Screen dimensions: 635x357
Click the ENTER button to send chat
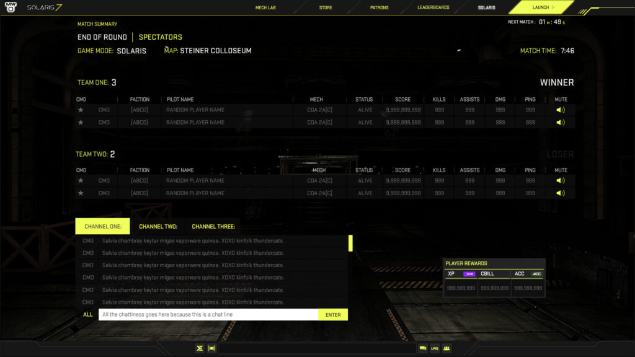[333, 315]
